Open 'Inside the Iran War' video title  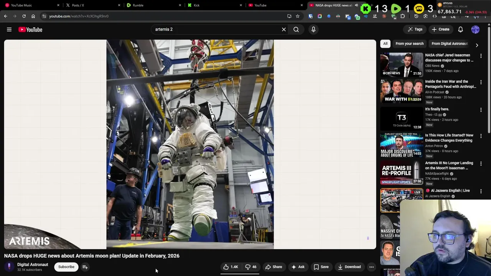point(450,84)
